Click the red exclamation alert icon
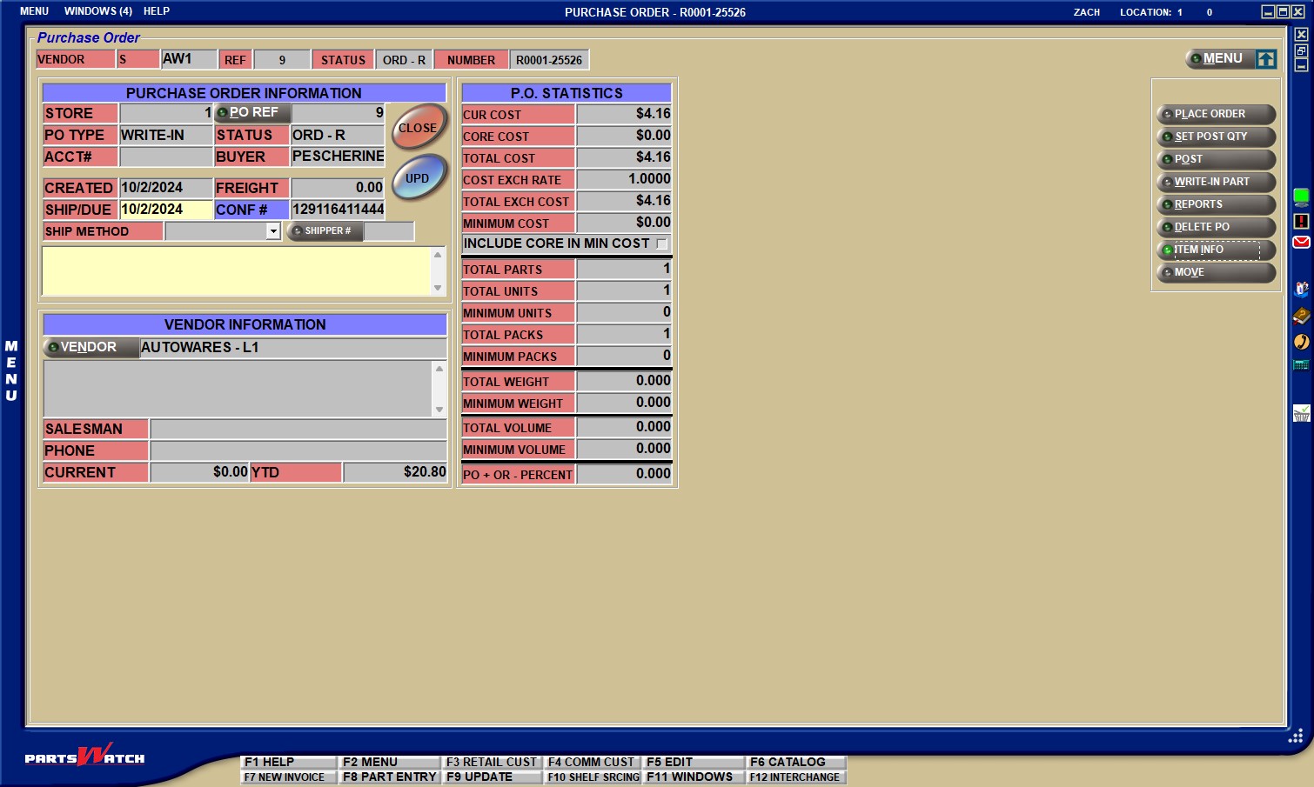1314x787 pixels. [1300, 222]
